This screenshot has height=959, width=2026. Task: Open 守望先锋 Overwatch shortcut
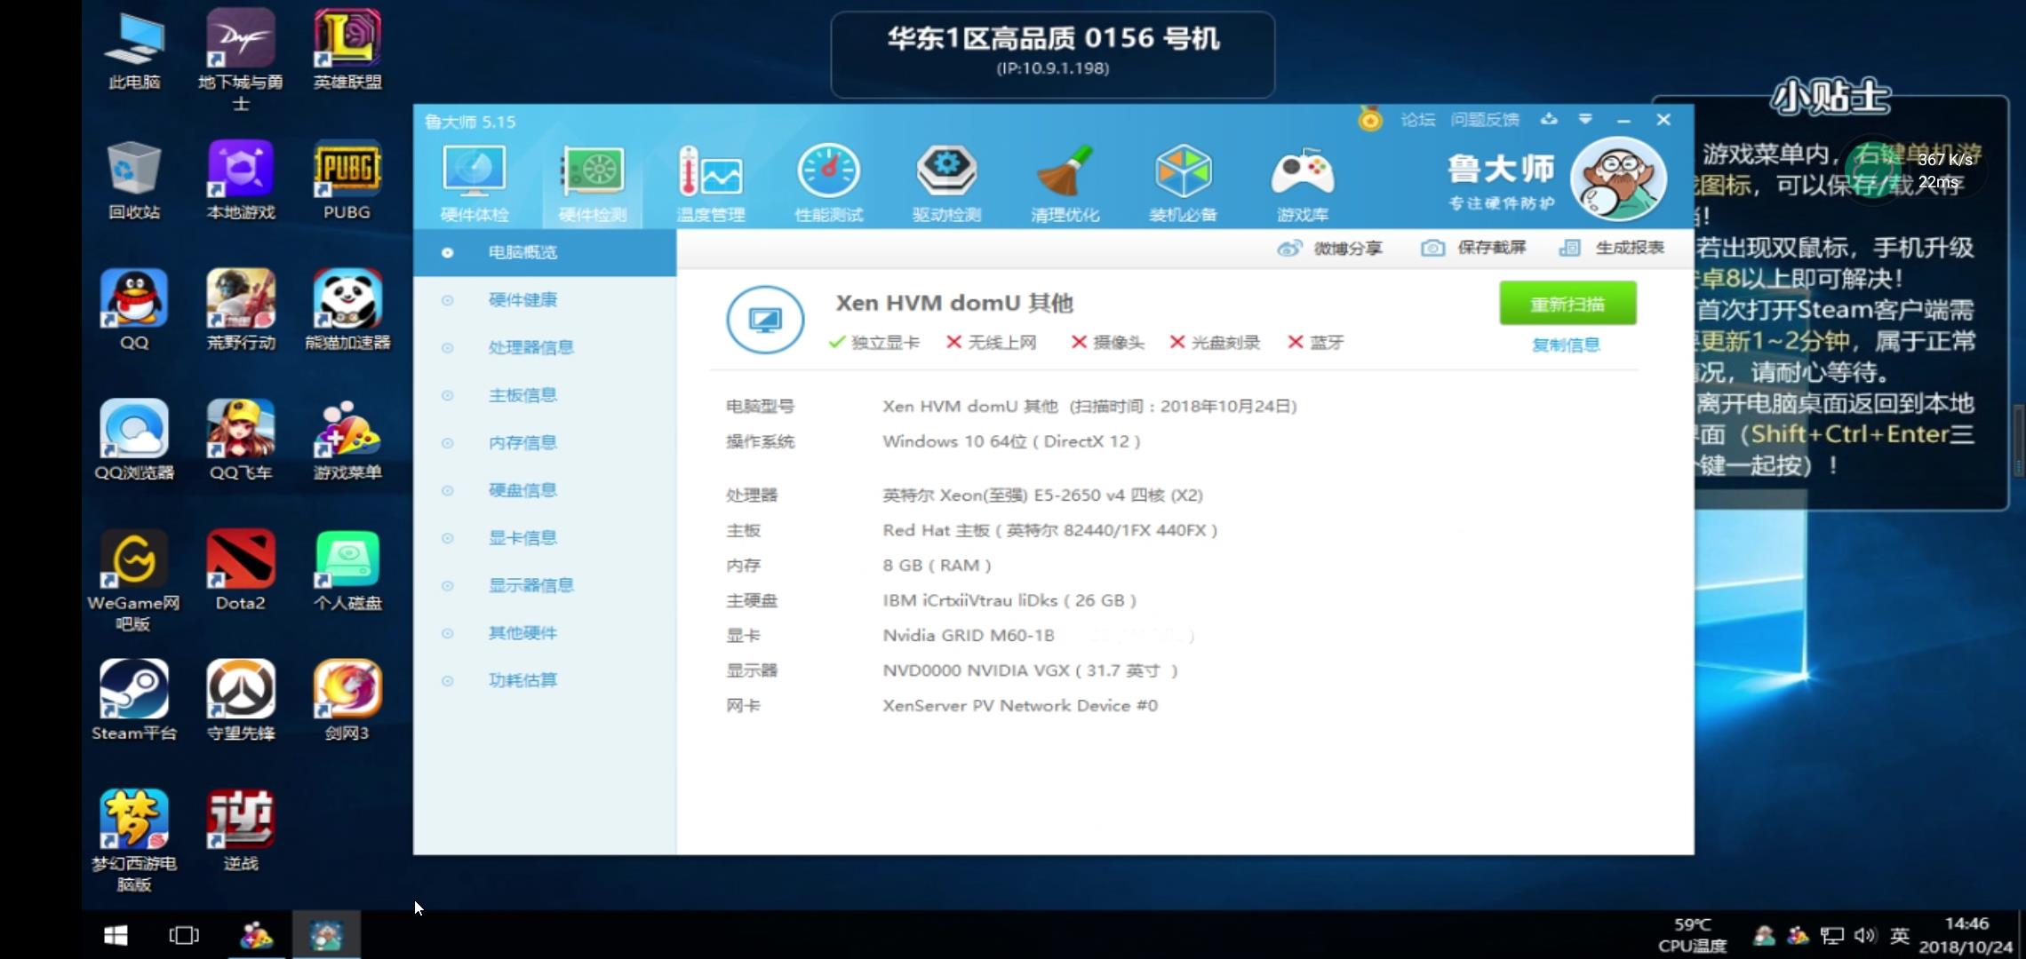point(241,701)
